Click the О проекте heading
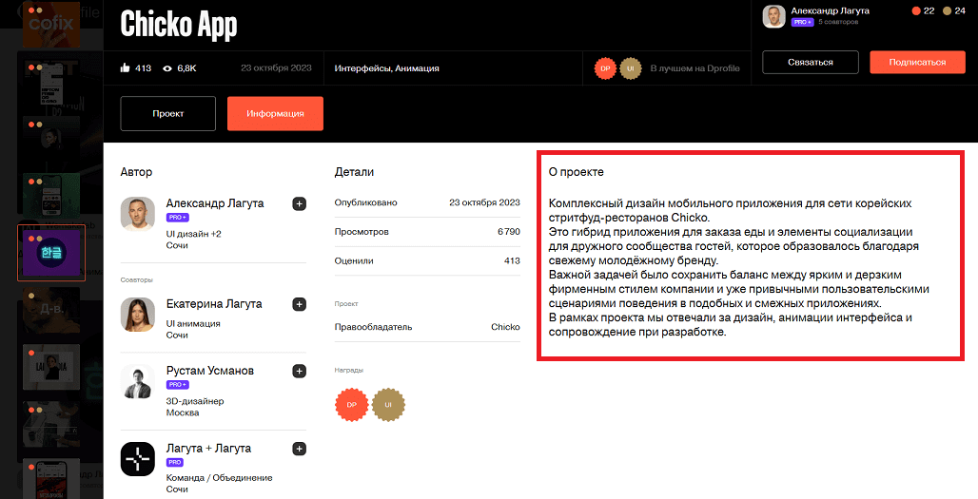This screenshot has height=499, width=978. tap(577, 172)
